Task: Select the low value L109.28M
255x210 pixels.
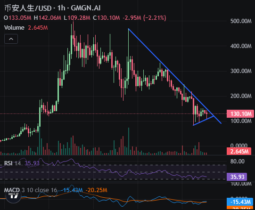Action: click(77, 18)
